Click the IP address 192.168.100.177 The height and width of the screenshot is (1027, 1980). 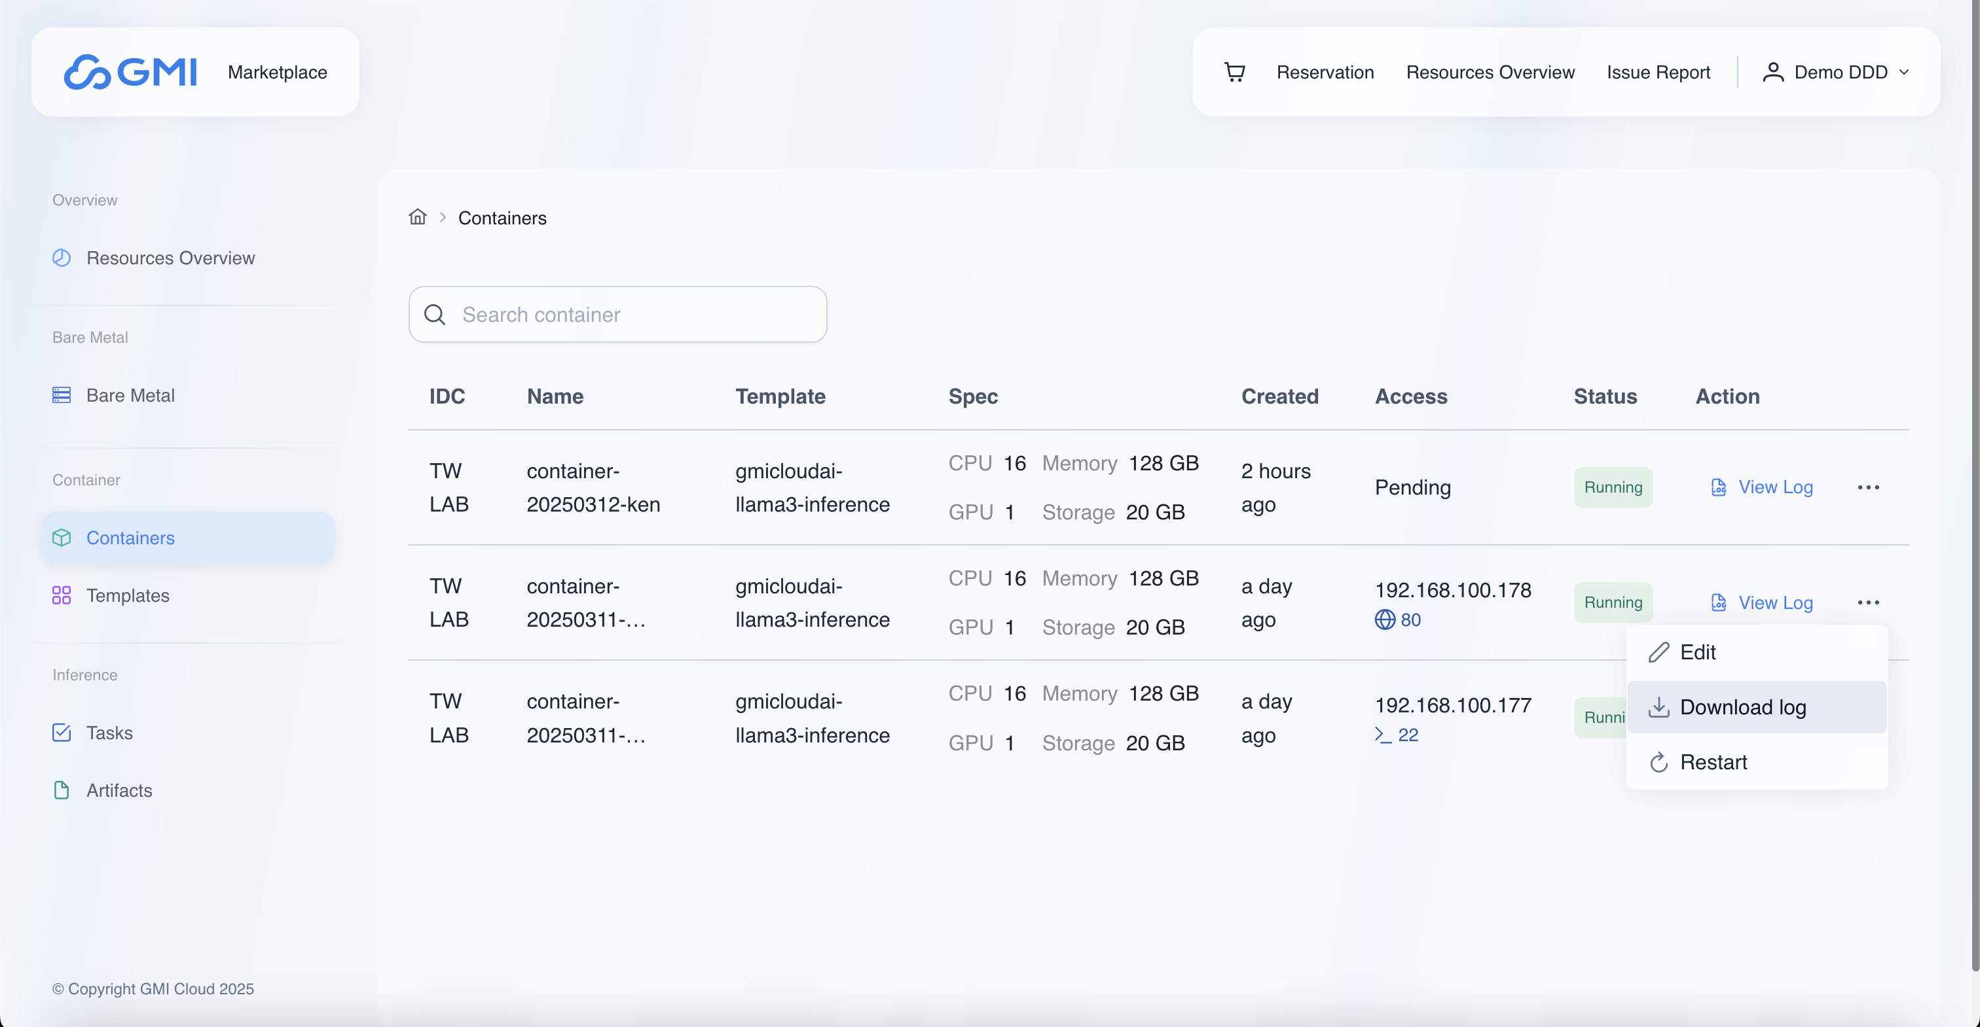click(1453, 705)
